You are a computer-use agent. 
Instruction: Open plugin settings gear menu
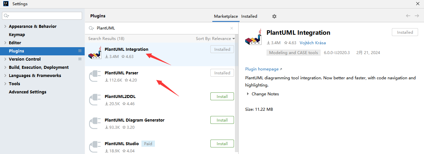point(274,16)
